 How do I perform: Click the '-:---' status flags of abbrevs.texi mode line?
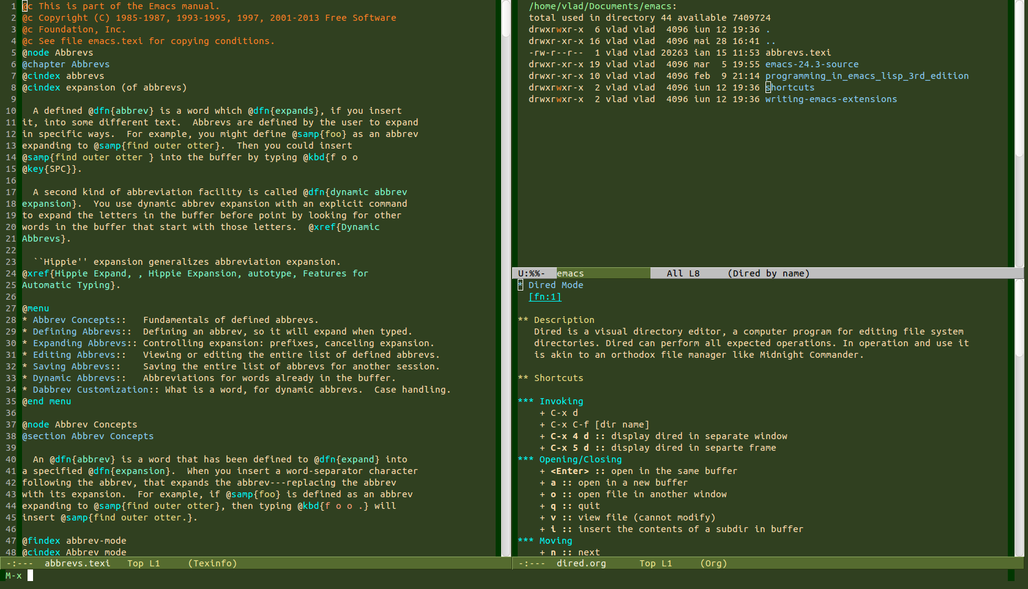coord(20,563)
